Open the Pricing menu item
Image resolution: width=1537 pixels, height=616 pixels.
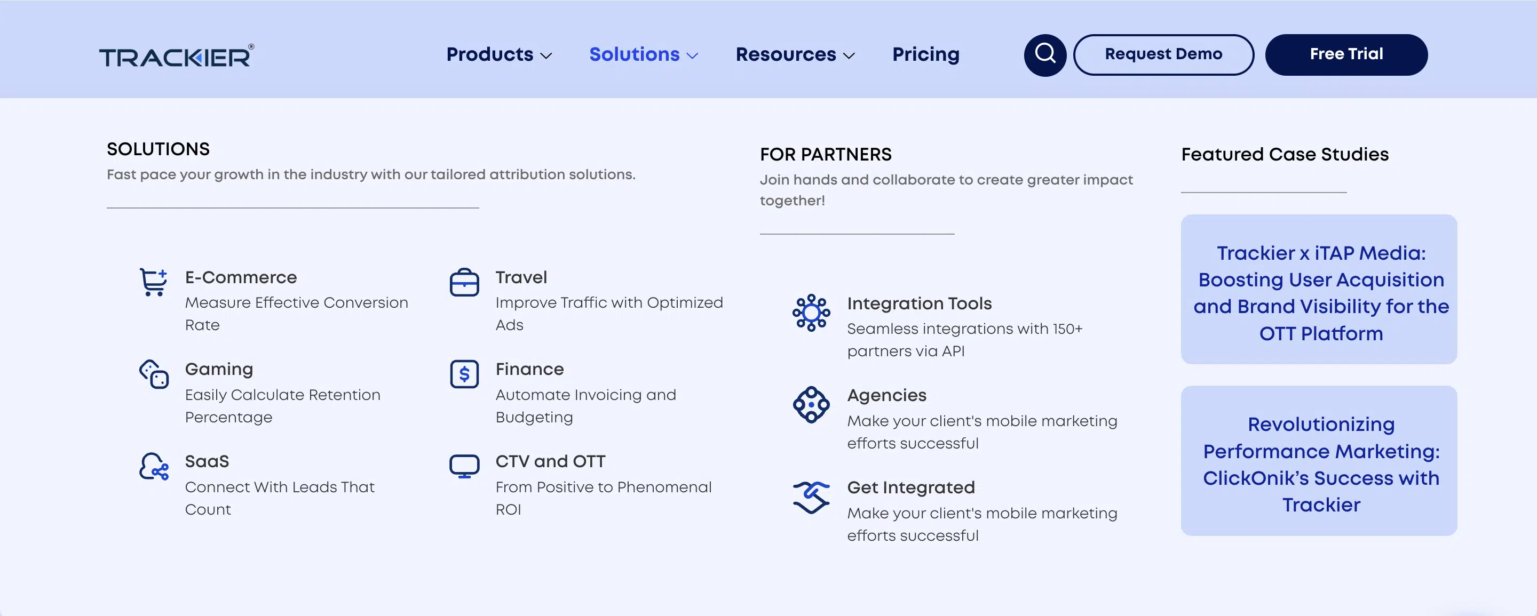coord(925,54)
